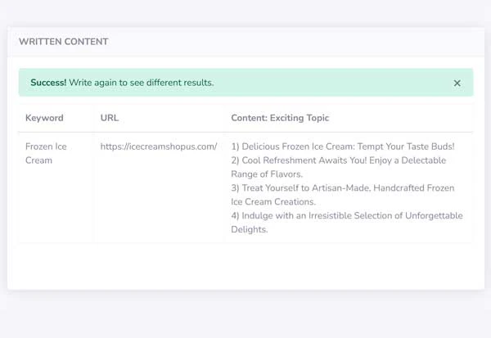This screenshot has height=338, width=491.
Task: Click the 'Indulge with an Irresistible Selection' line
Action: click(315, 216)
